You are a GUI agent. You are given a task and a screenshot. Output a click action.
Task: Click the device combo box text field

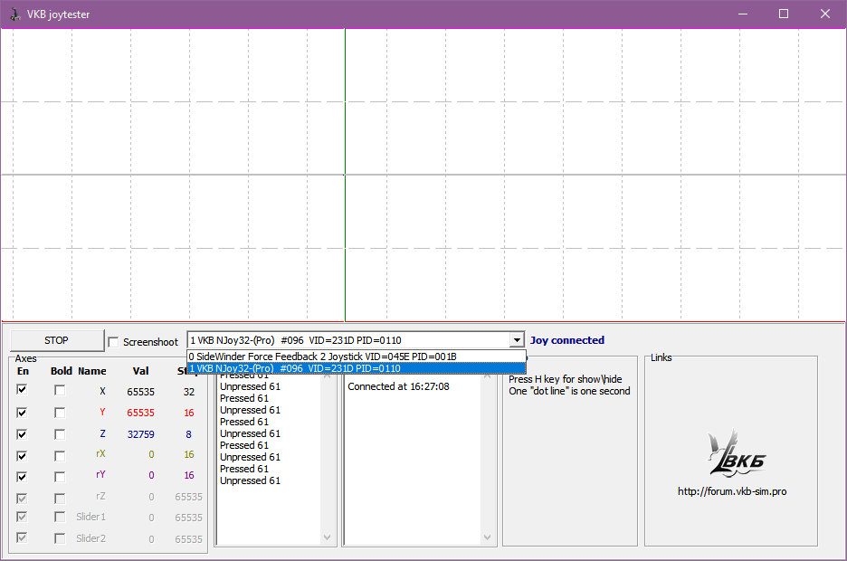348,340
